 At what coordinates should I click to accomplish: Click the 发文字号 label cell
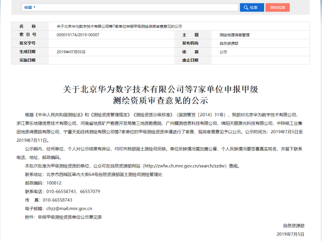[x=30, y=43]
